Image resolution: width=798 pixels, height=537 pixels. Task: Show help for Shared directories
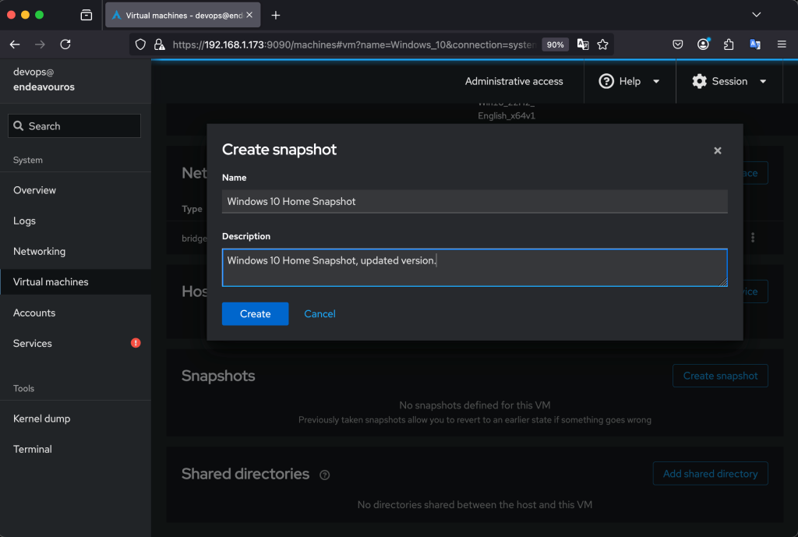325,475
